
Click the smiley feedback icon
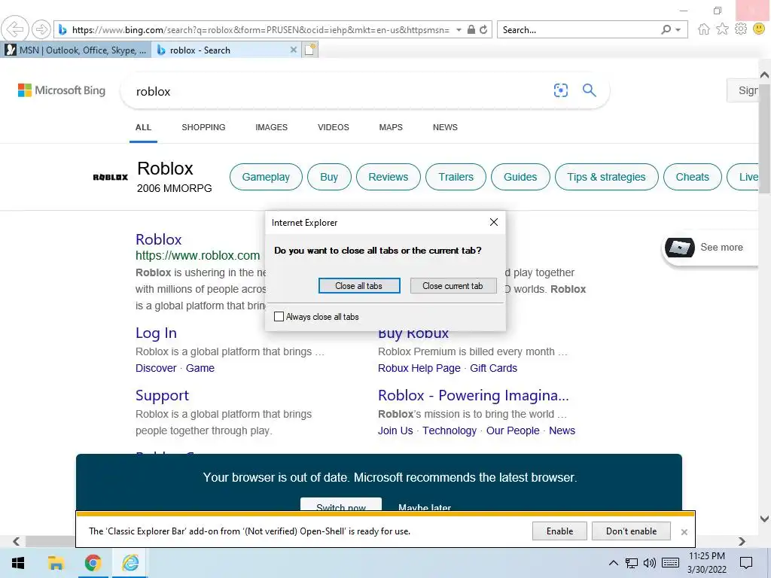click(x=759, y=29)
